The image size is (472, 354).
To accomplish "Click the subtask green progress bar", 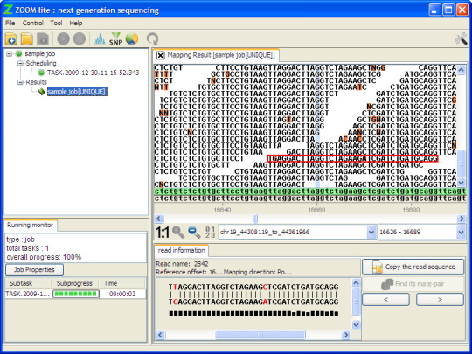I will [75, 294].
